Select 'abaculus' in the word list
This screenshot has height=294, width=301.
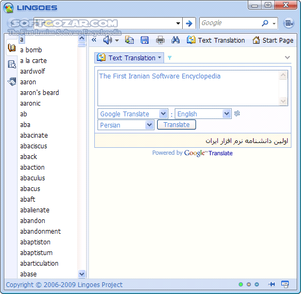(x=32, y=178)
